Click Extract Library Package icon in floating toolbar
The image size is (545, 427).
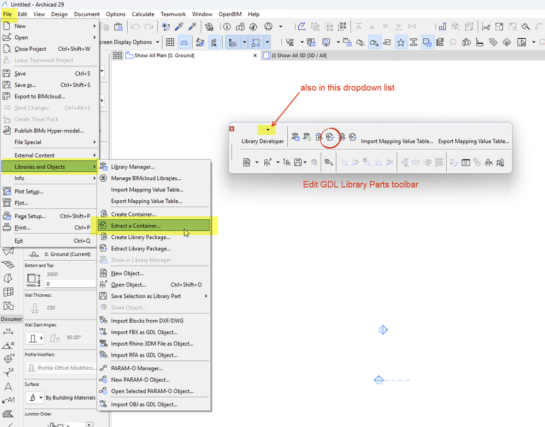click(353, 137)
